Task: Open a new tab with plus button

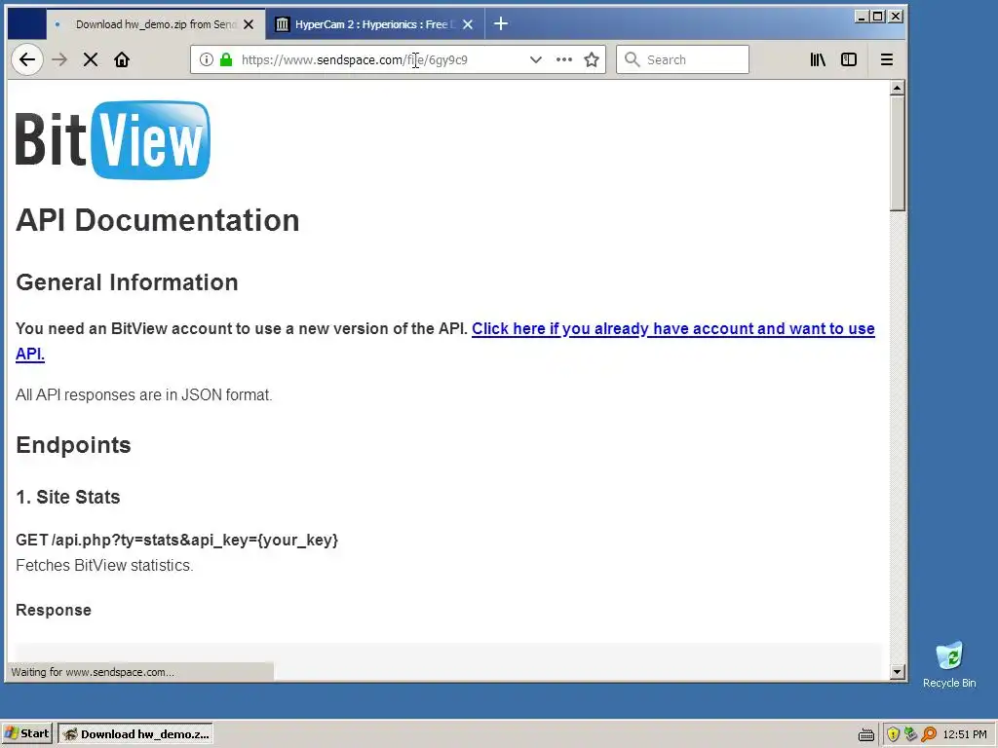Action: pos(501,24)
